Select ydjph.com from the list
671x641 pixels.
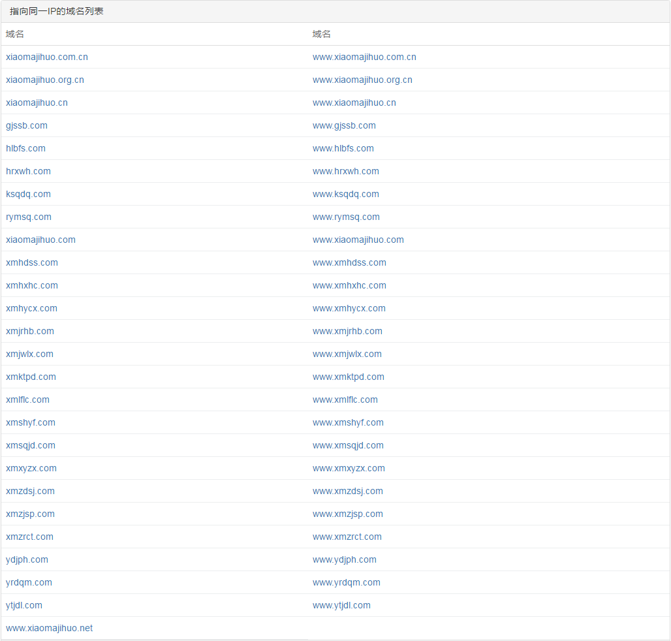[27, 559]
